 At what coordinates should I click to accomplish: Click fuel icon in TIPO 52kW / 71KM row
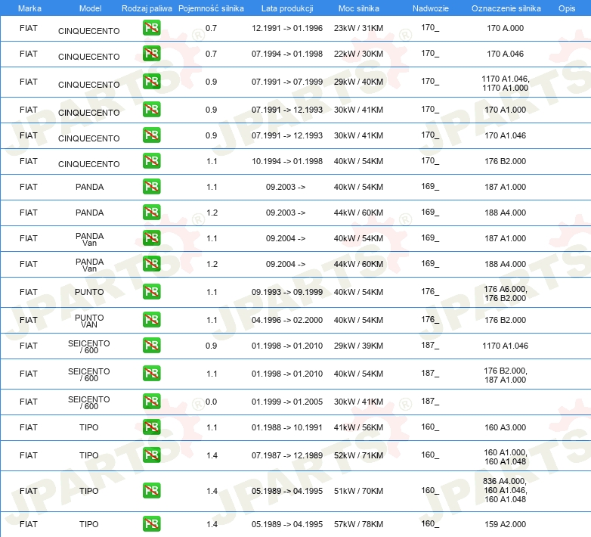151,455
